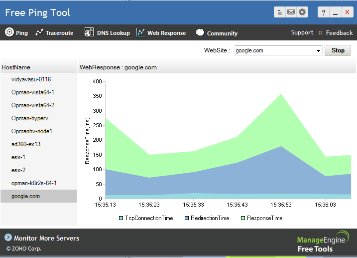
Task: Click the 15:35:13 time axis label
Action: (x=105, y=205)
